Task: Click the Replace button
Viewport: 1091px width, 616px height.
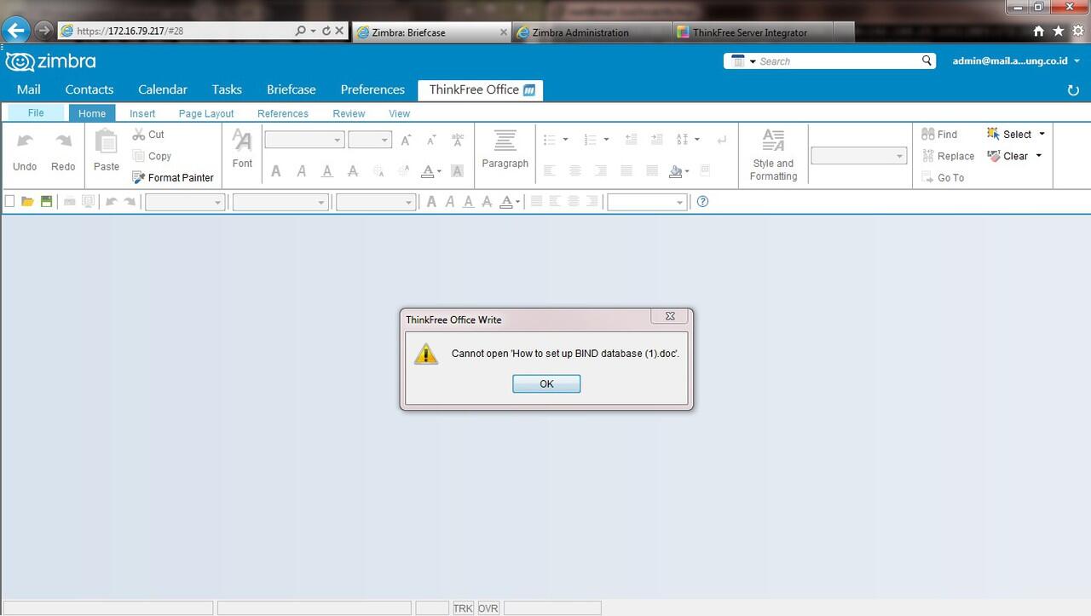Action: pyautogui.click(x=948, y=156)
